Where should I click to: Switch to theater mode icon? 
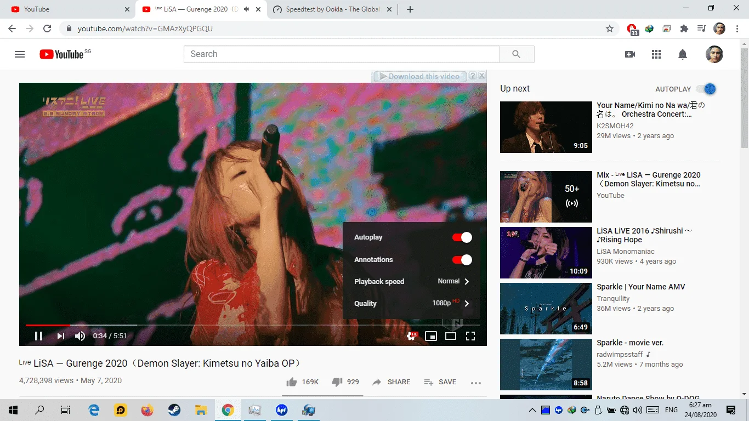pos(451,336)
